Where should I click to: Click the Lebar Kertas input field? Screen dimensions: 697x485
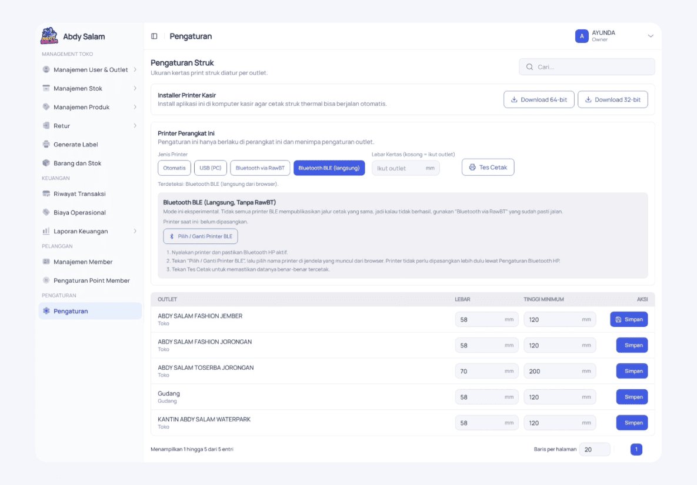(x=405, y=168)
